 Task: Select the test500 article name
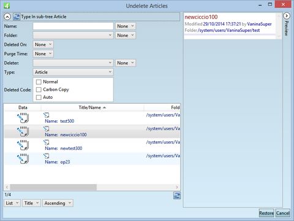point(67,121)
